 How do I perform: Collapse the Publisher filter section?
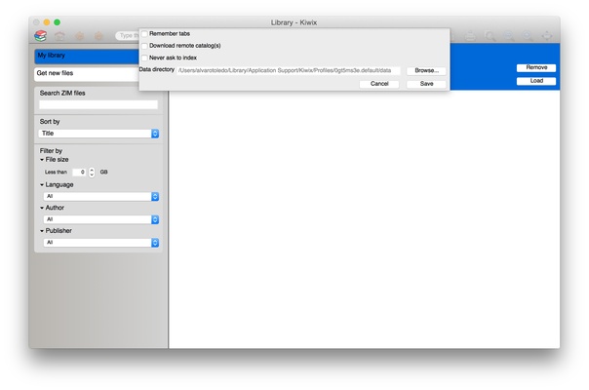pyautogui.click(x=42, y=231)
